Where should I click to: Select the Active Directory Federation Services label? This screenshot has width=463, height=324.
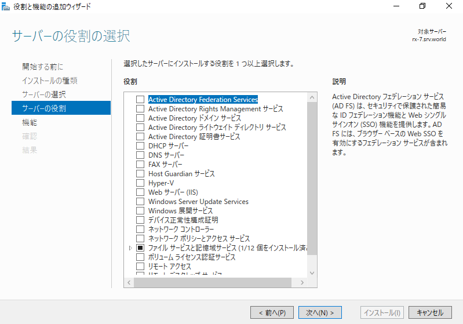coord(203,100)
